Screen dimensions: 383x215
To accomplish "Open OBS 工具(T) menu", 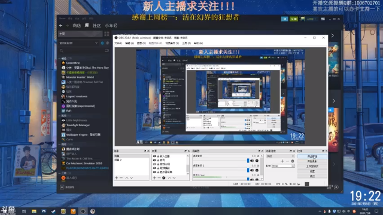I will click(186, 43).
